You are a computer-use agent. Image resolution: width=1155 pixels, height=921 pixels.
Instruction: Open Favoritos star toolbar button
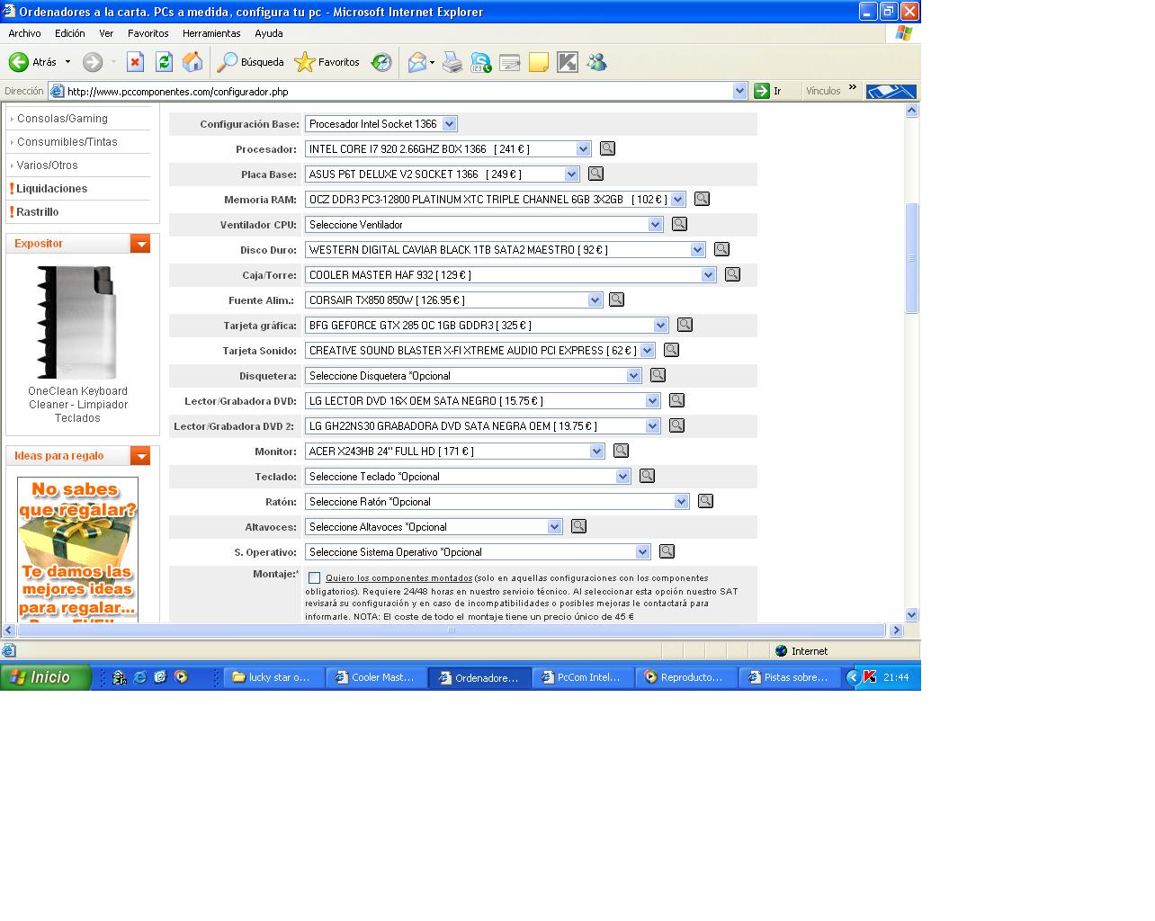tap(327, 62)
